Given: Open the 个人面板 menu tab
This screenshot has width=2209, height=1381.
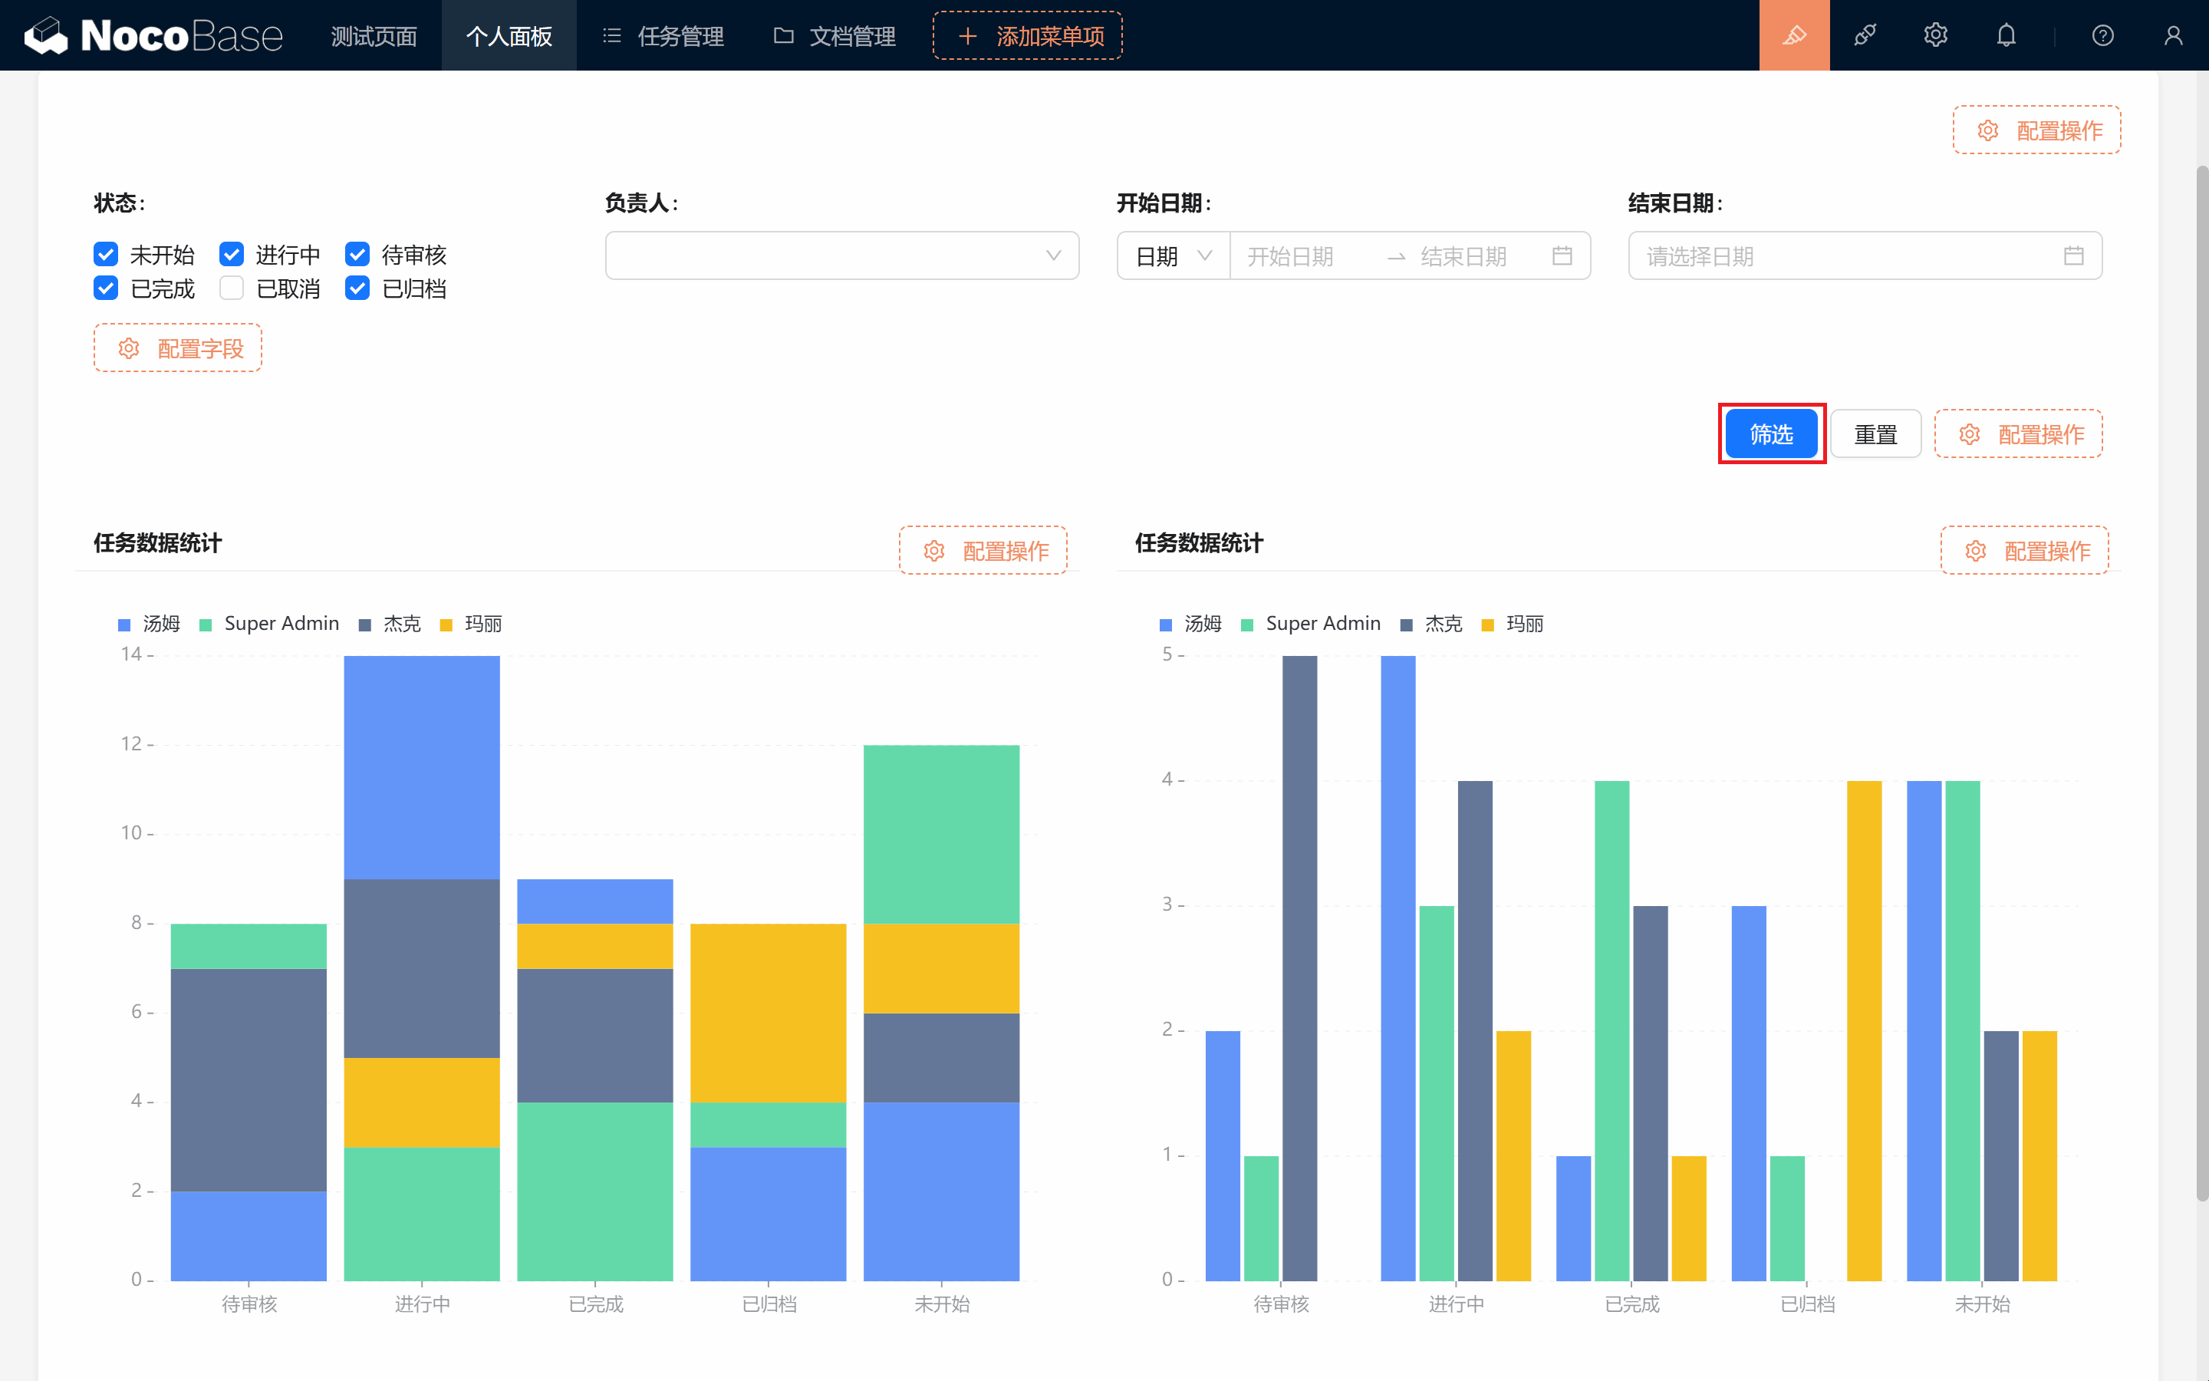Looking at the screenshot, I should coord(509,35).
